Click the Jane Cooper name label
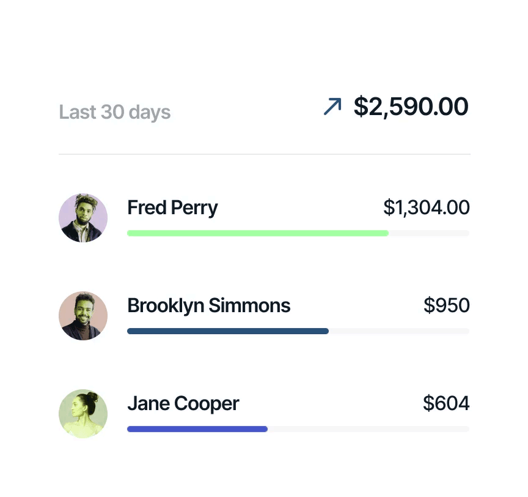The width and height of the screenshot is (528, 497). [183, 404]
